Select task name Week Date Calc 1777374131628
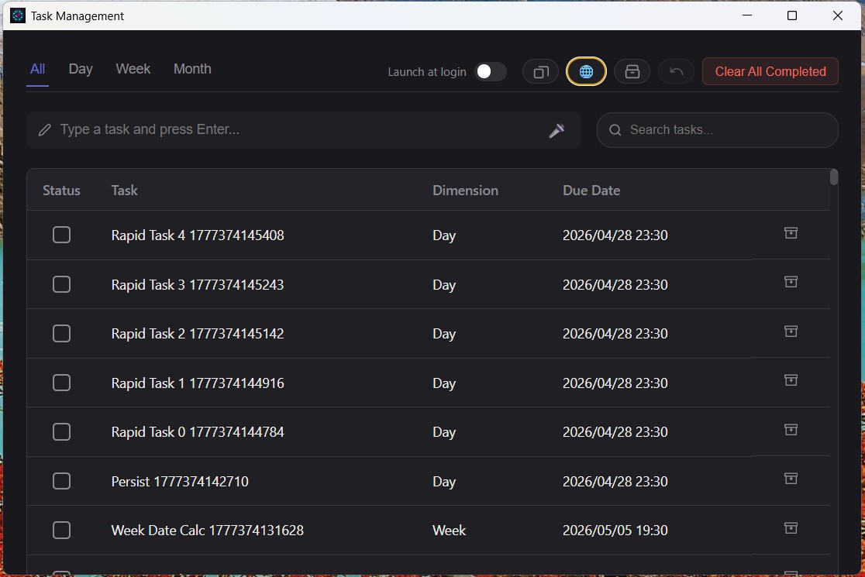865x577 pixels. click(208, 531)
